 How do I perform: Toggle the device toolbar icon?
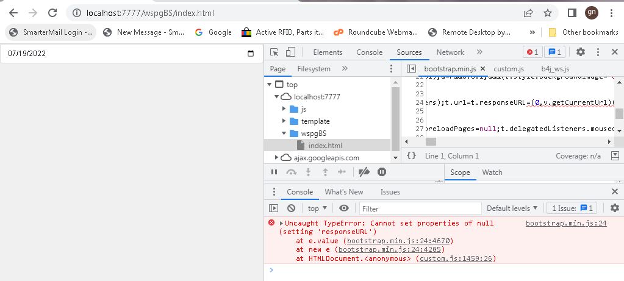tap(290, 52)
